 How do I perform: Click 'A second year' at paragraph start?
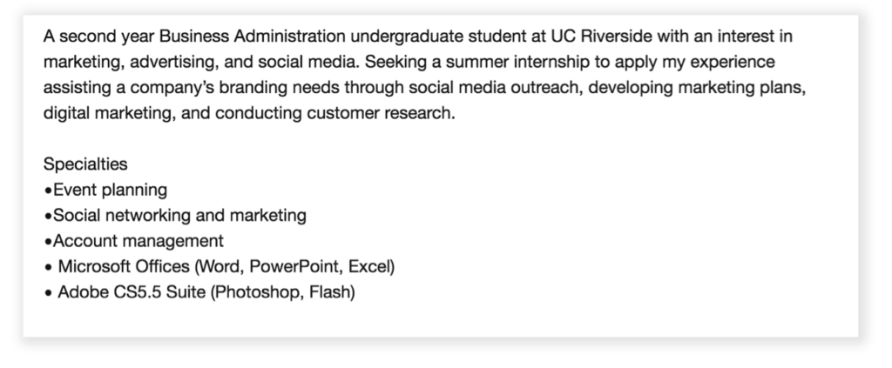[98, 37]
